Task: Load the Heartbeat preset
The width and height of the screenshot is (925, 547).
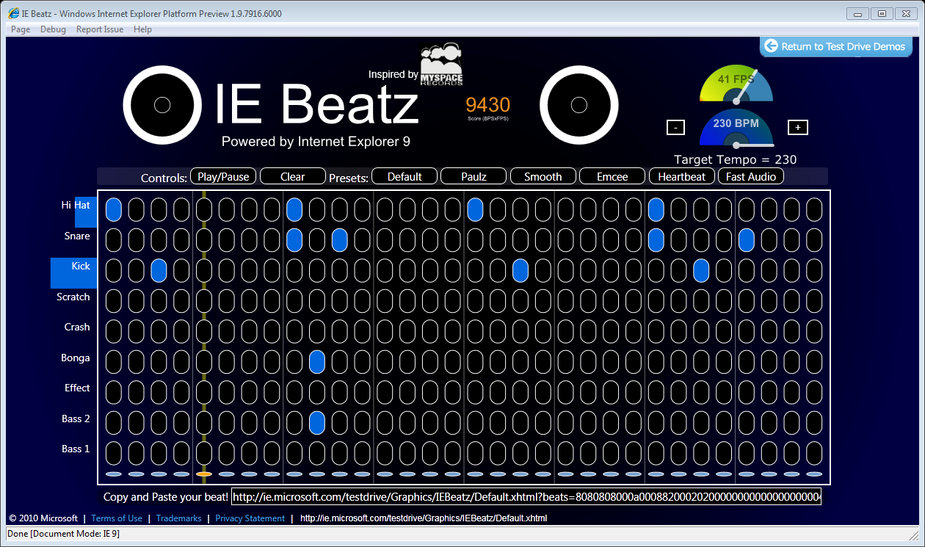Action: [682, 176]
